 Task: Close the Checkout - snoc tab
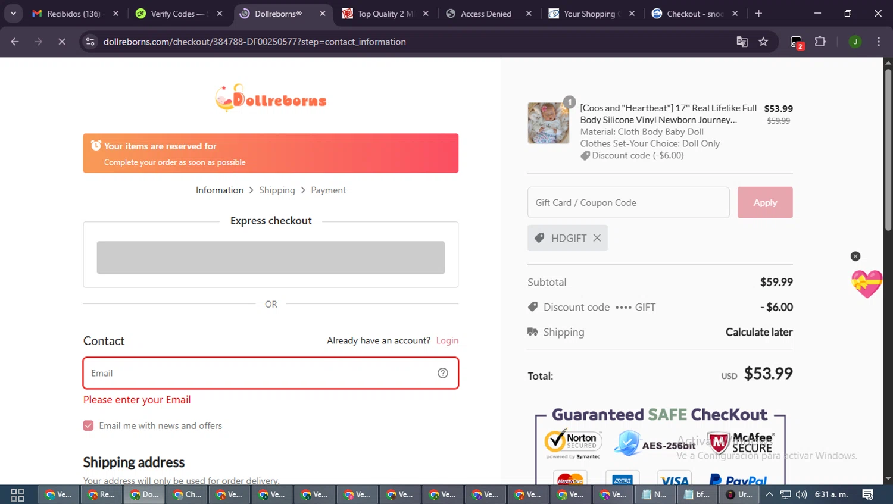(x=735, y=14)
